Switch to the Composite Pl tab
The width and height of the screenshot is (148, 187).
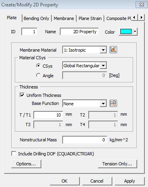tap(118, 18)
